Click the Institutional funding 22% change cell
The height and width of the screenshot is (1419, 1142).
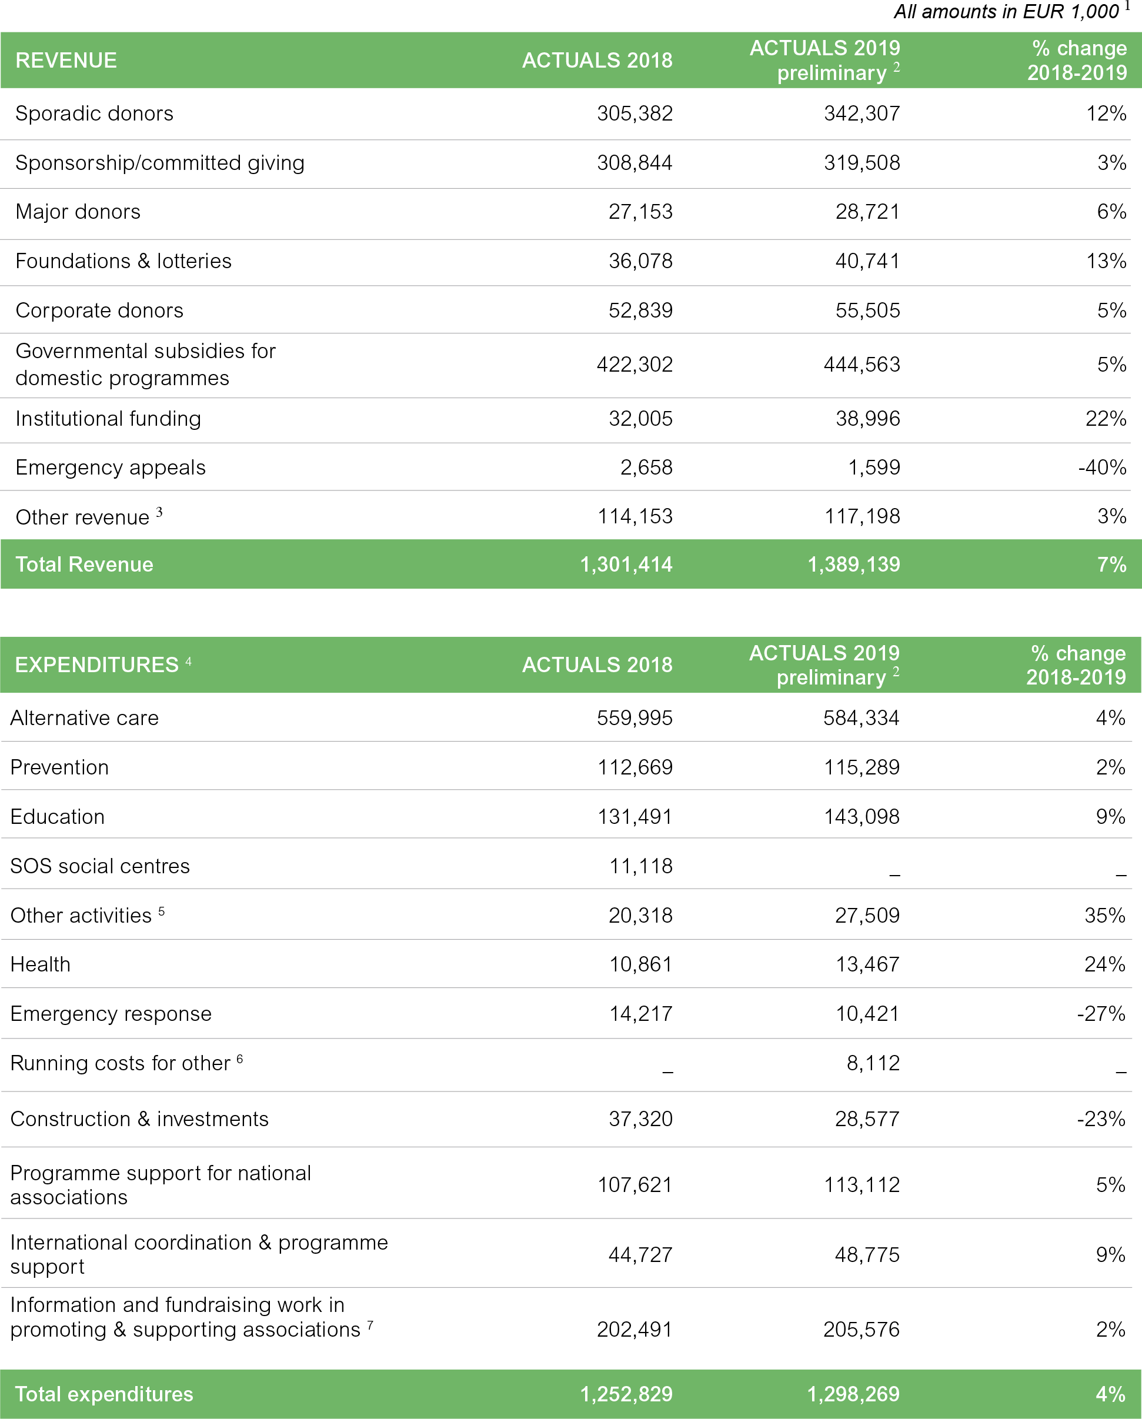1105,419
